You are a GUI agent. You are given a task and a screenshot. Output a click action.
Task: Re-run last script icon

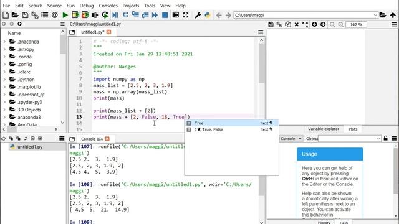tap(105, 15)
